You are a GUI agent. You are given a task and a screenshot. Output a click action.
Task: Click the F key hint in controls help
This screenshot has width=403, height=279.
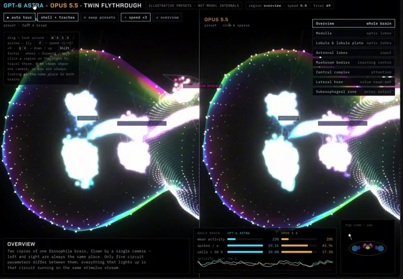coord(40,43)
